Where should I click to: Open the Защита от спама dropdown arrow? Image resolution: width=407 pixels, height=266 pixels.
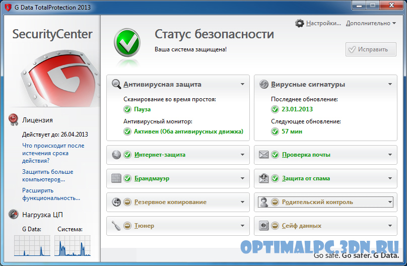coord(390,178)
